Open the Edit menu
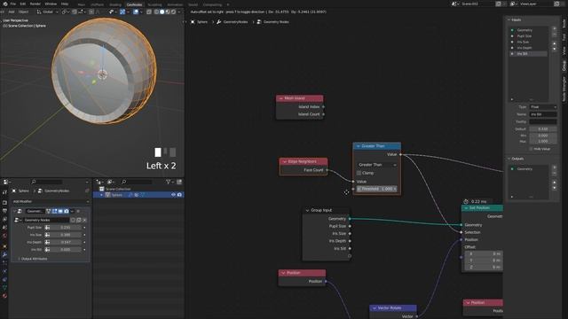 (x=23, y=4)
